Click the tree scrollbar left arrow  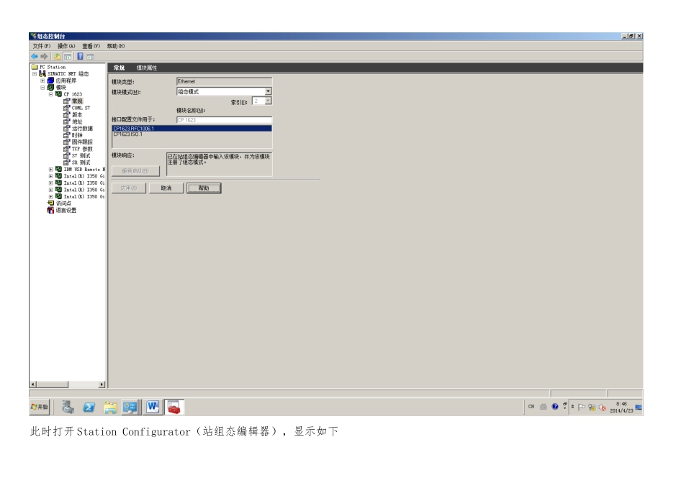coord(33,385)
